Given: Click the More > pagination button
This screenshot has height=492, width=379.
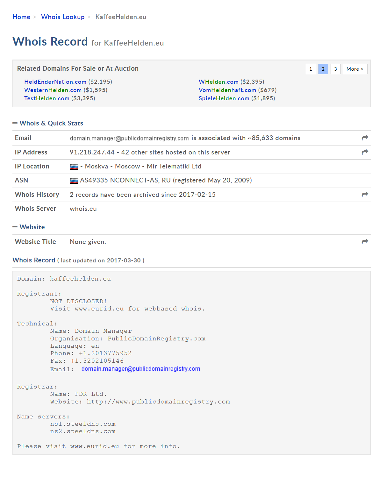Looking at the screenshot, I should (355, 69).
